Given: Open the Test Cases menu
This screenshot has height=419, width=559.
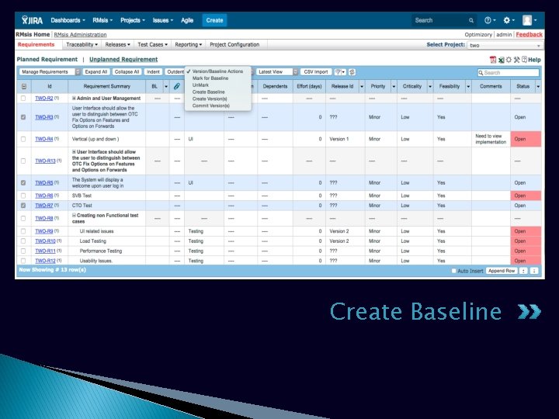Looking at the screenshot, I should [x=153, y=44].
